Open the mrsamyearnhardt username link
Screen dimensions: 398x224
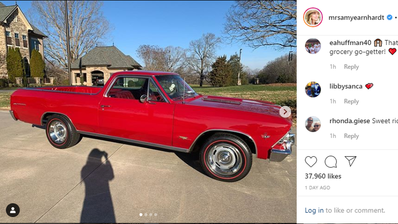[x=356, y=17]
